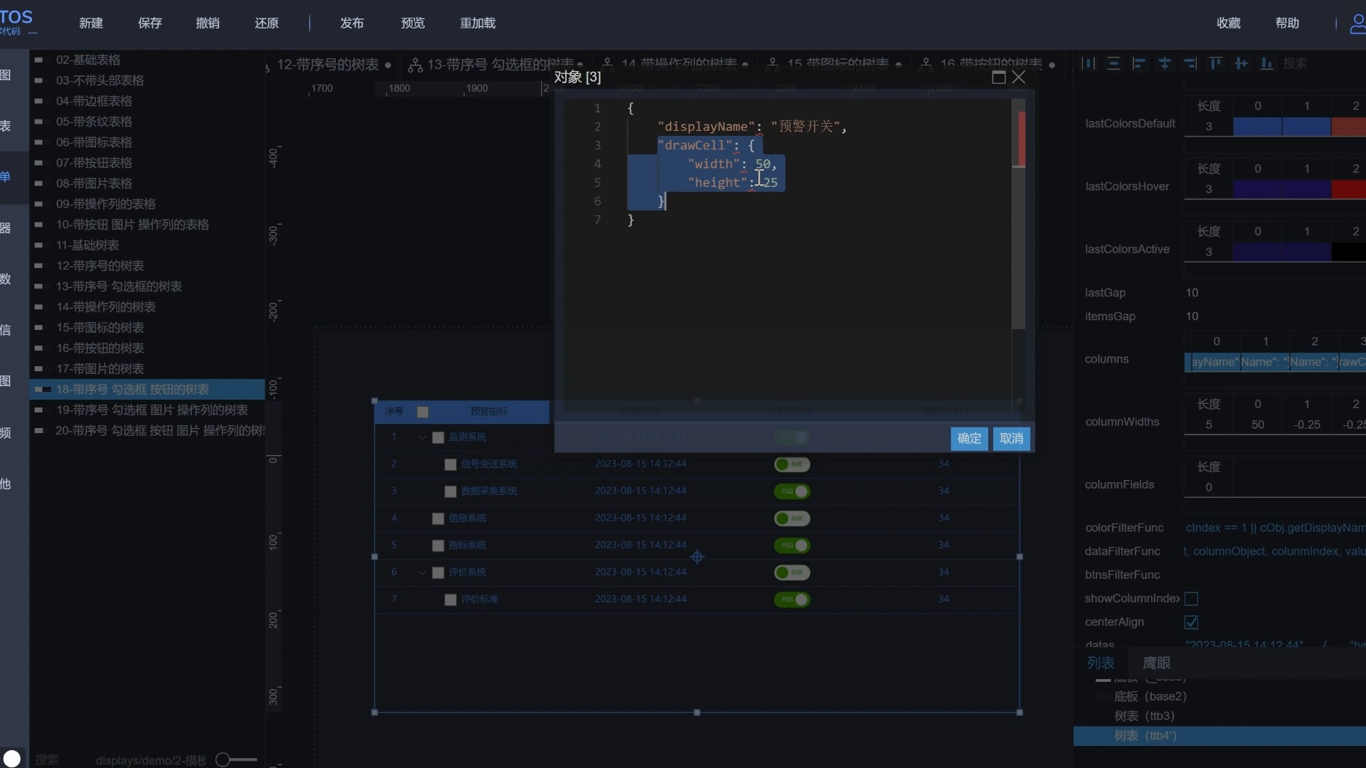The height and width of the screenshot is (768, 1366).
Task: Toggle the switch in row 7 评价标准
Action: 792,599
